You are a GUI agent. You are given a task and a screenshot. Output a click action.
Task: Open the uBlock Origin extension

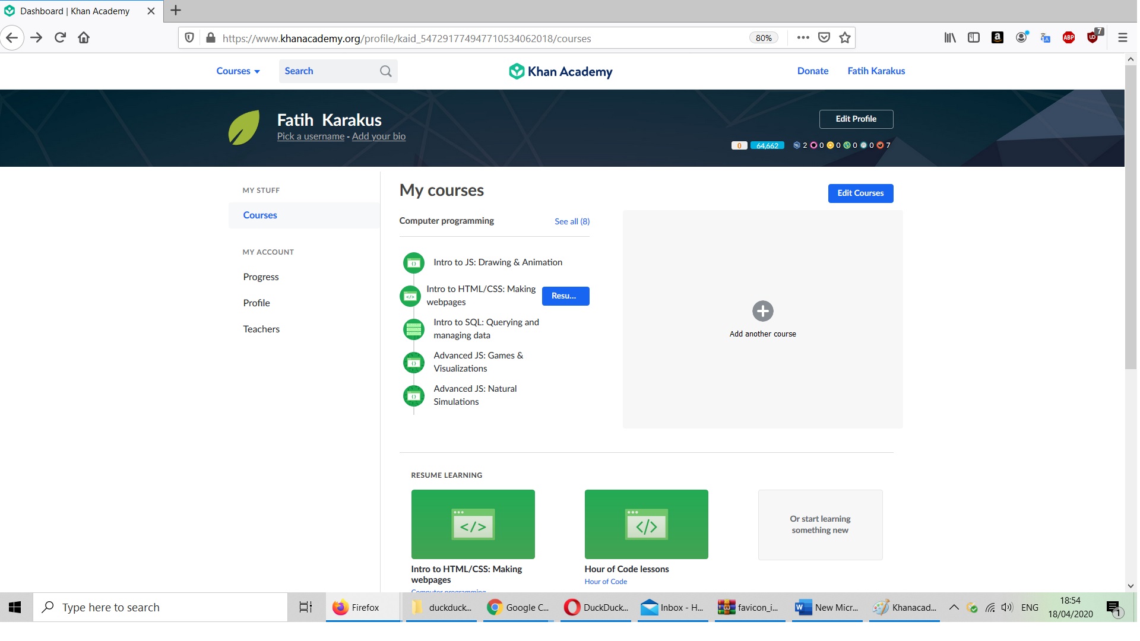click(x=1093, y=37)
